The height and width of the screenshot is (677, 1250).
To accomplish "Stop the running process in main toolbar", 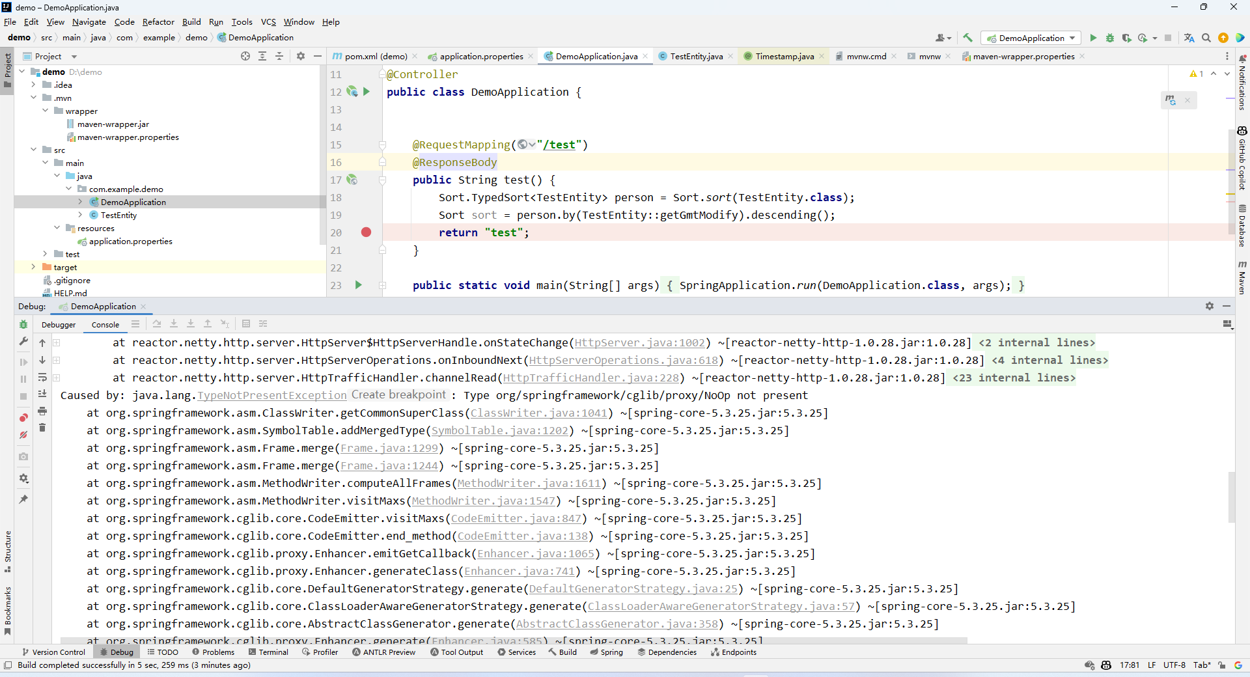I will pyautogui.click(x=1168, y=38).
